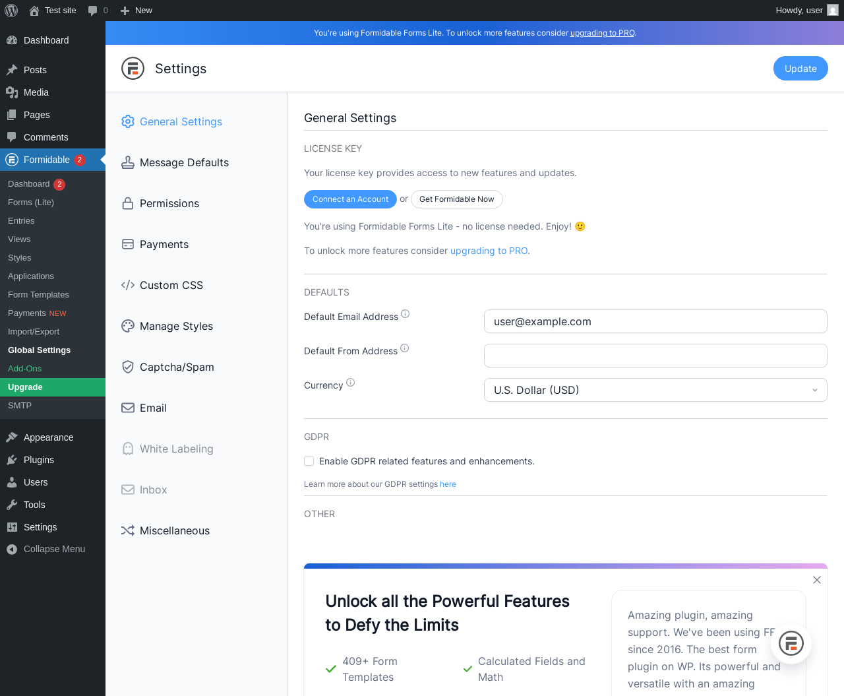This screenshot has width=844, height=696.
Task: Open Applications submenu item
Action: (53, 276)
